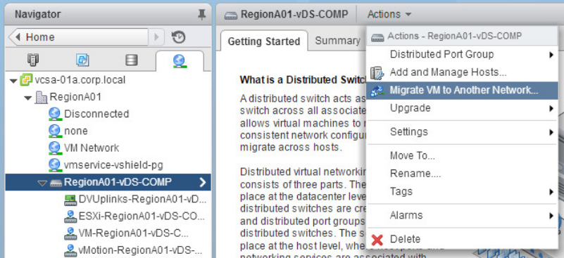Switch to VMs and Templates view icon
The height and width of the screenshot is (258, 564).
click(82, 60)
